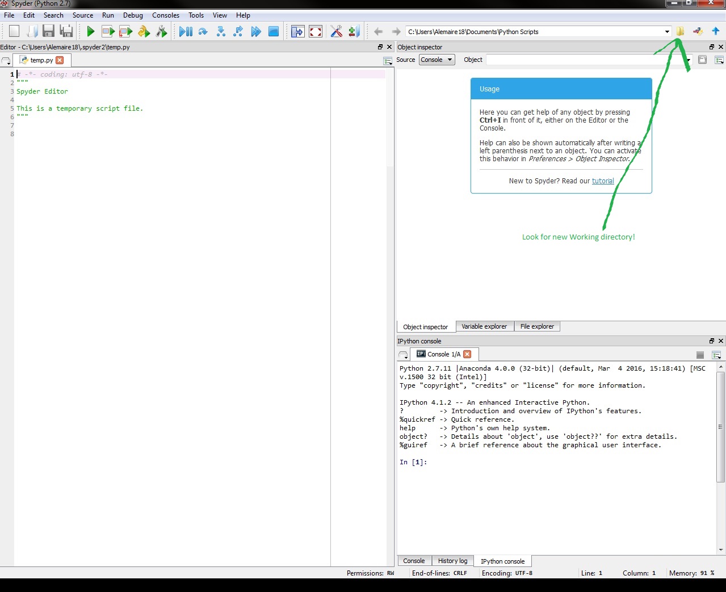Image resolution: width=726 pixels, height=592 pixels.
Task: Open the Source Console dropdown
Action: 437,60
